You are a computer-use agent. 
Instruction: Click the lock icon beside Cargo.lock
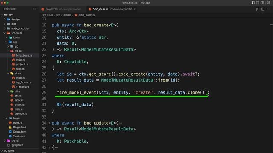(x=10, y=127)
